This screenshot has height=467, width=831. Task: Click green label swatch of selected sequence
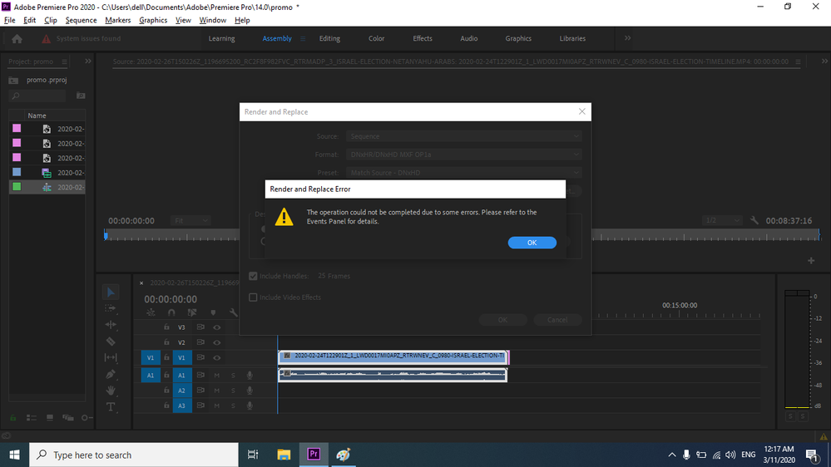tap(17, 186)
